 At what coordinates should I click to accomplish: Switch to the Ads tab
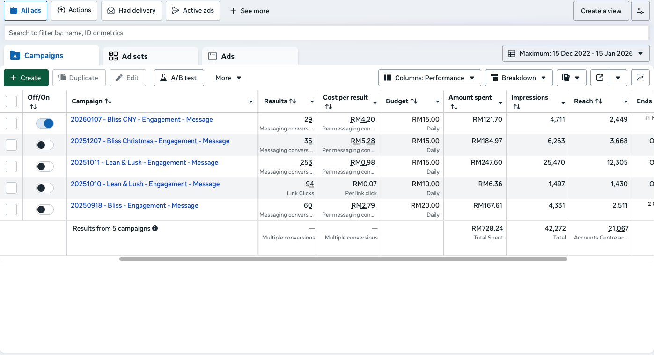point(250,56)
